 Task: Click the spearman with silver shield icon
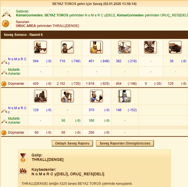(124, 96)
